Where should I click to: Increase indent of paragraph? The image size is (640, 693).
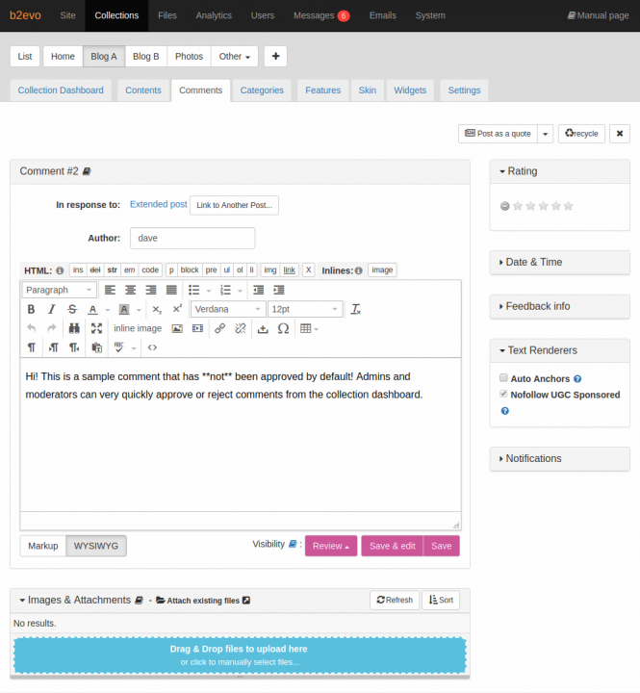279,290
